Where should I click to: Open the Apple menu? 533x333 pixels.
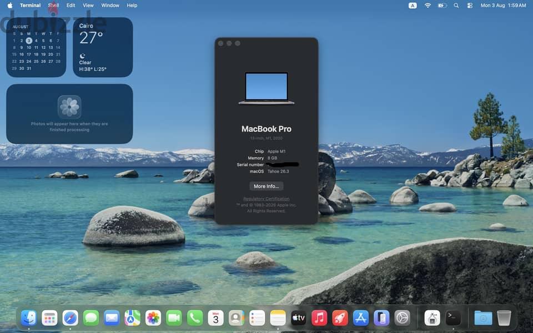coord(10,5)
